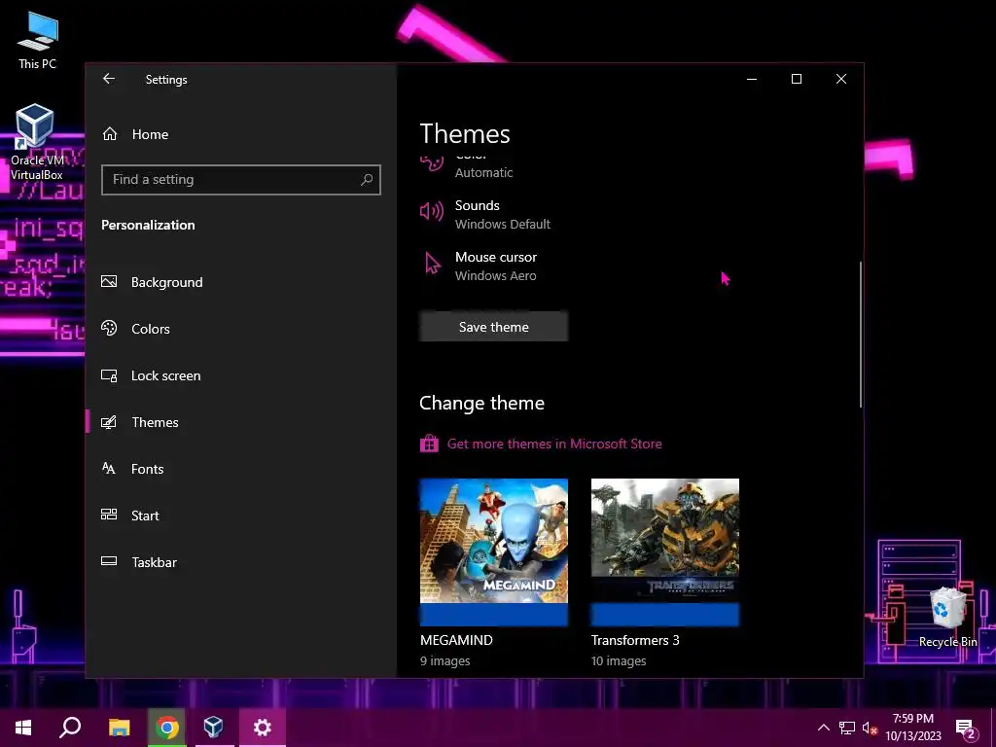The height and width of the screenshot is (747, 996).
Task: Click the Transformers 3 theme name
Action: point(635,640)
